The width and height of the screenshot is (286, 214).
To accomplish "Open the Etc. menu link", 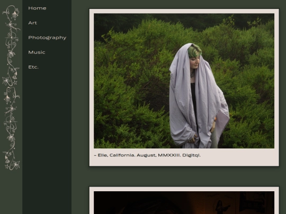I will (33, 67).
